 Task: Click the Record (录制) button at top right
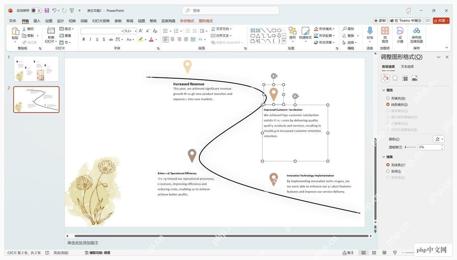[x=380, y=21]
